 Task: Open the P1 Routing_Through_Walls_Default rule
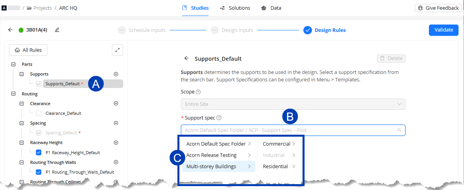(80, 172)
